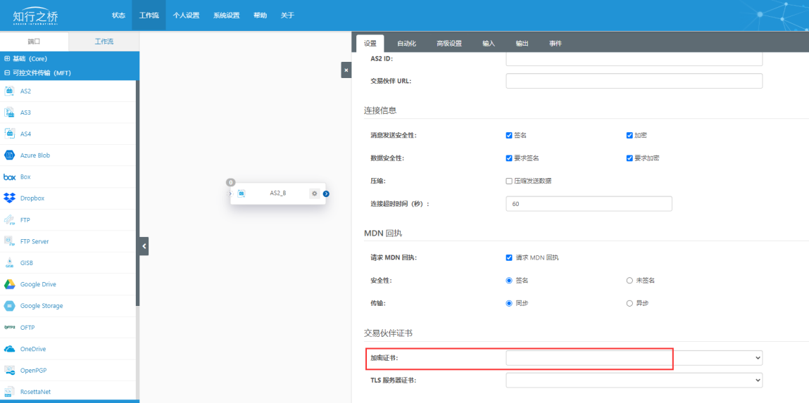Click the OneDrive cloud icon
This screenshot has width=809, height=403.
coord(10,349)
